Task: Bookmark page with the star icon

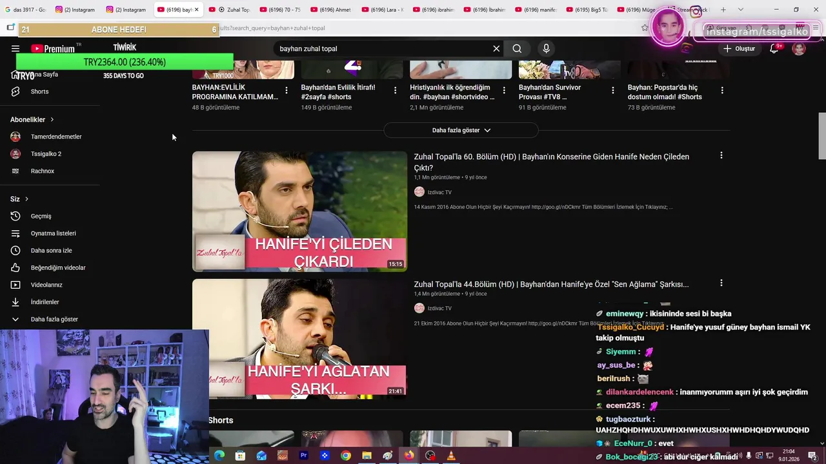Action: (x=645, y=28)
